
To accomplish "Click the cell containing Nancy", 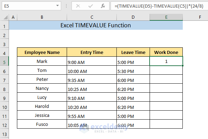I will 42,89.
